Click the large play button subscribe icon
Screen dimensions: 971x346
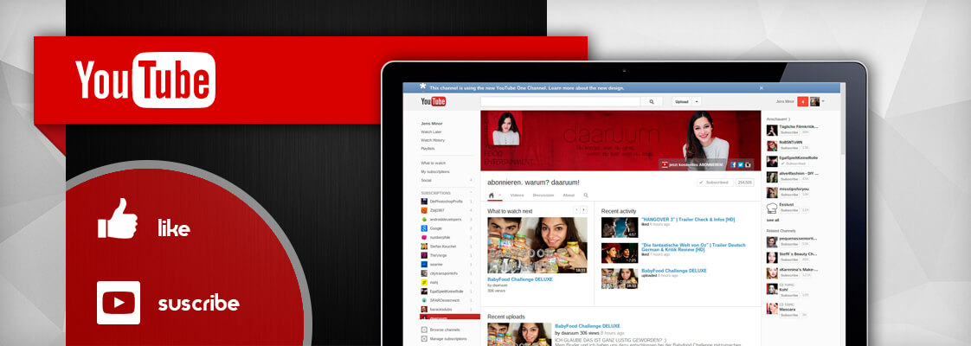(x=119, y=303)
